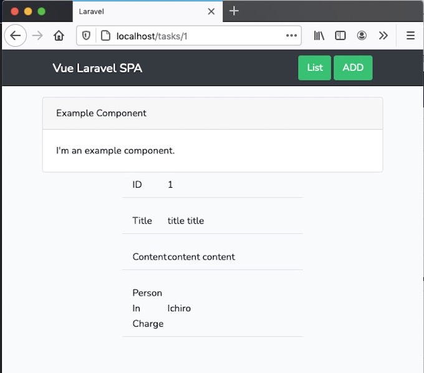This screenshot has width=424, height=373.
Task: Toggle the sidebar view icon
Action: tap(340, 36)
